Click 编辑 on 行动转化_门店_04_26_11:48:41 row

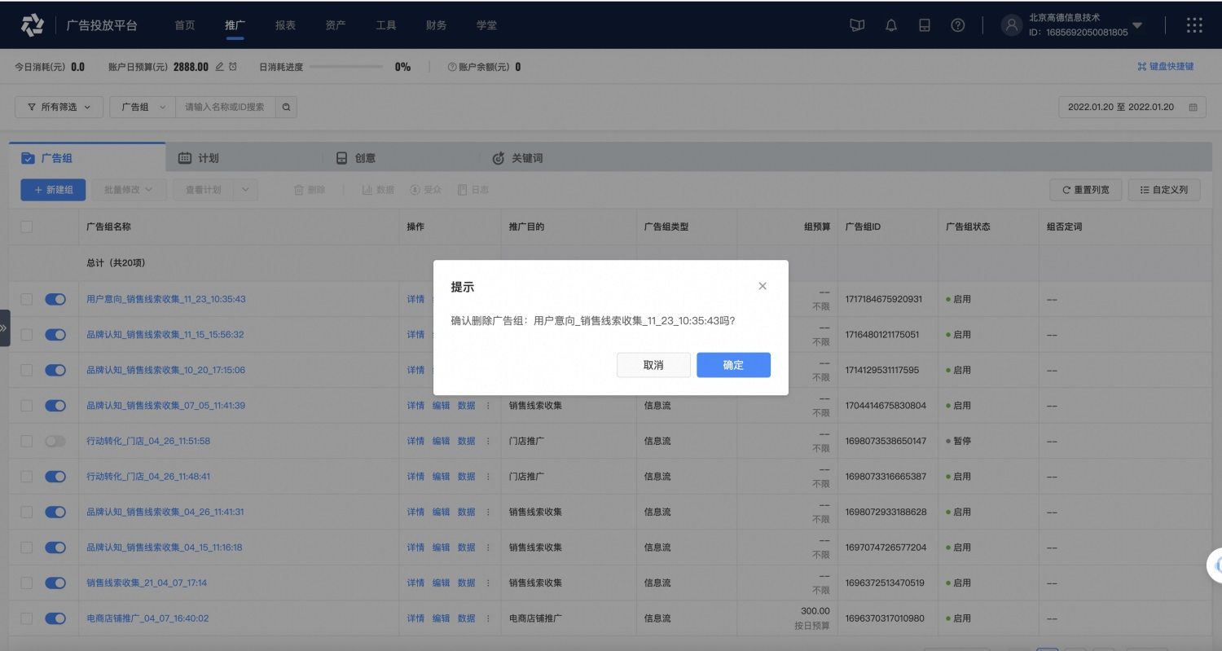coord(441,477)
